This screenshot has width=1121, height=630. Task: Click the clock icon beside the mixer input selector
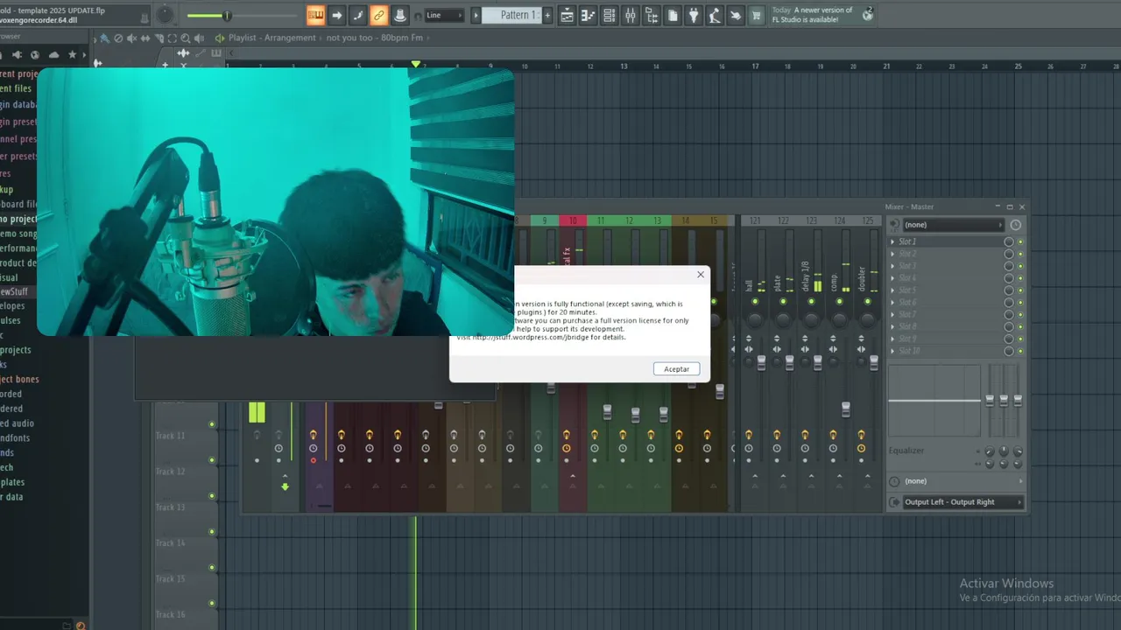click(1016, 225)
